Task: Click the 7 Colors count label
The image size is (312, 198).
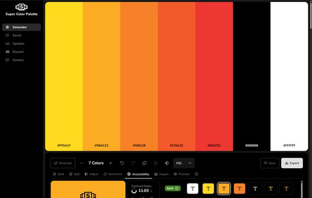Action: 96,163
